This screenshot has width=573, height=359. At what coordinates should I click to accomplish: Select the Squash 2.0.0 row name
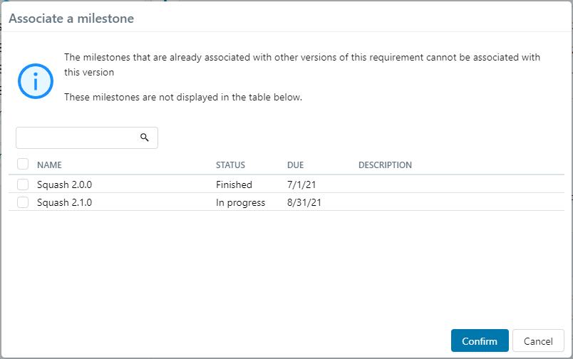tap(64, 184)
